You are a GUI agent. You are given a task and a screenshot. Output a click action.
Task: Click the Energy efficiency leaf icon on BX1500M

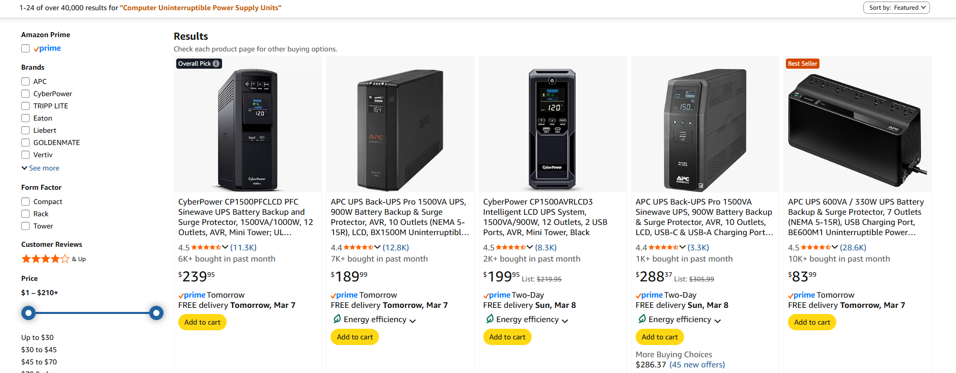tap(337, 319)
